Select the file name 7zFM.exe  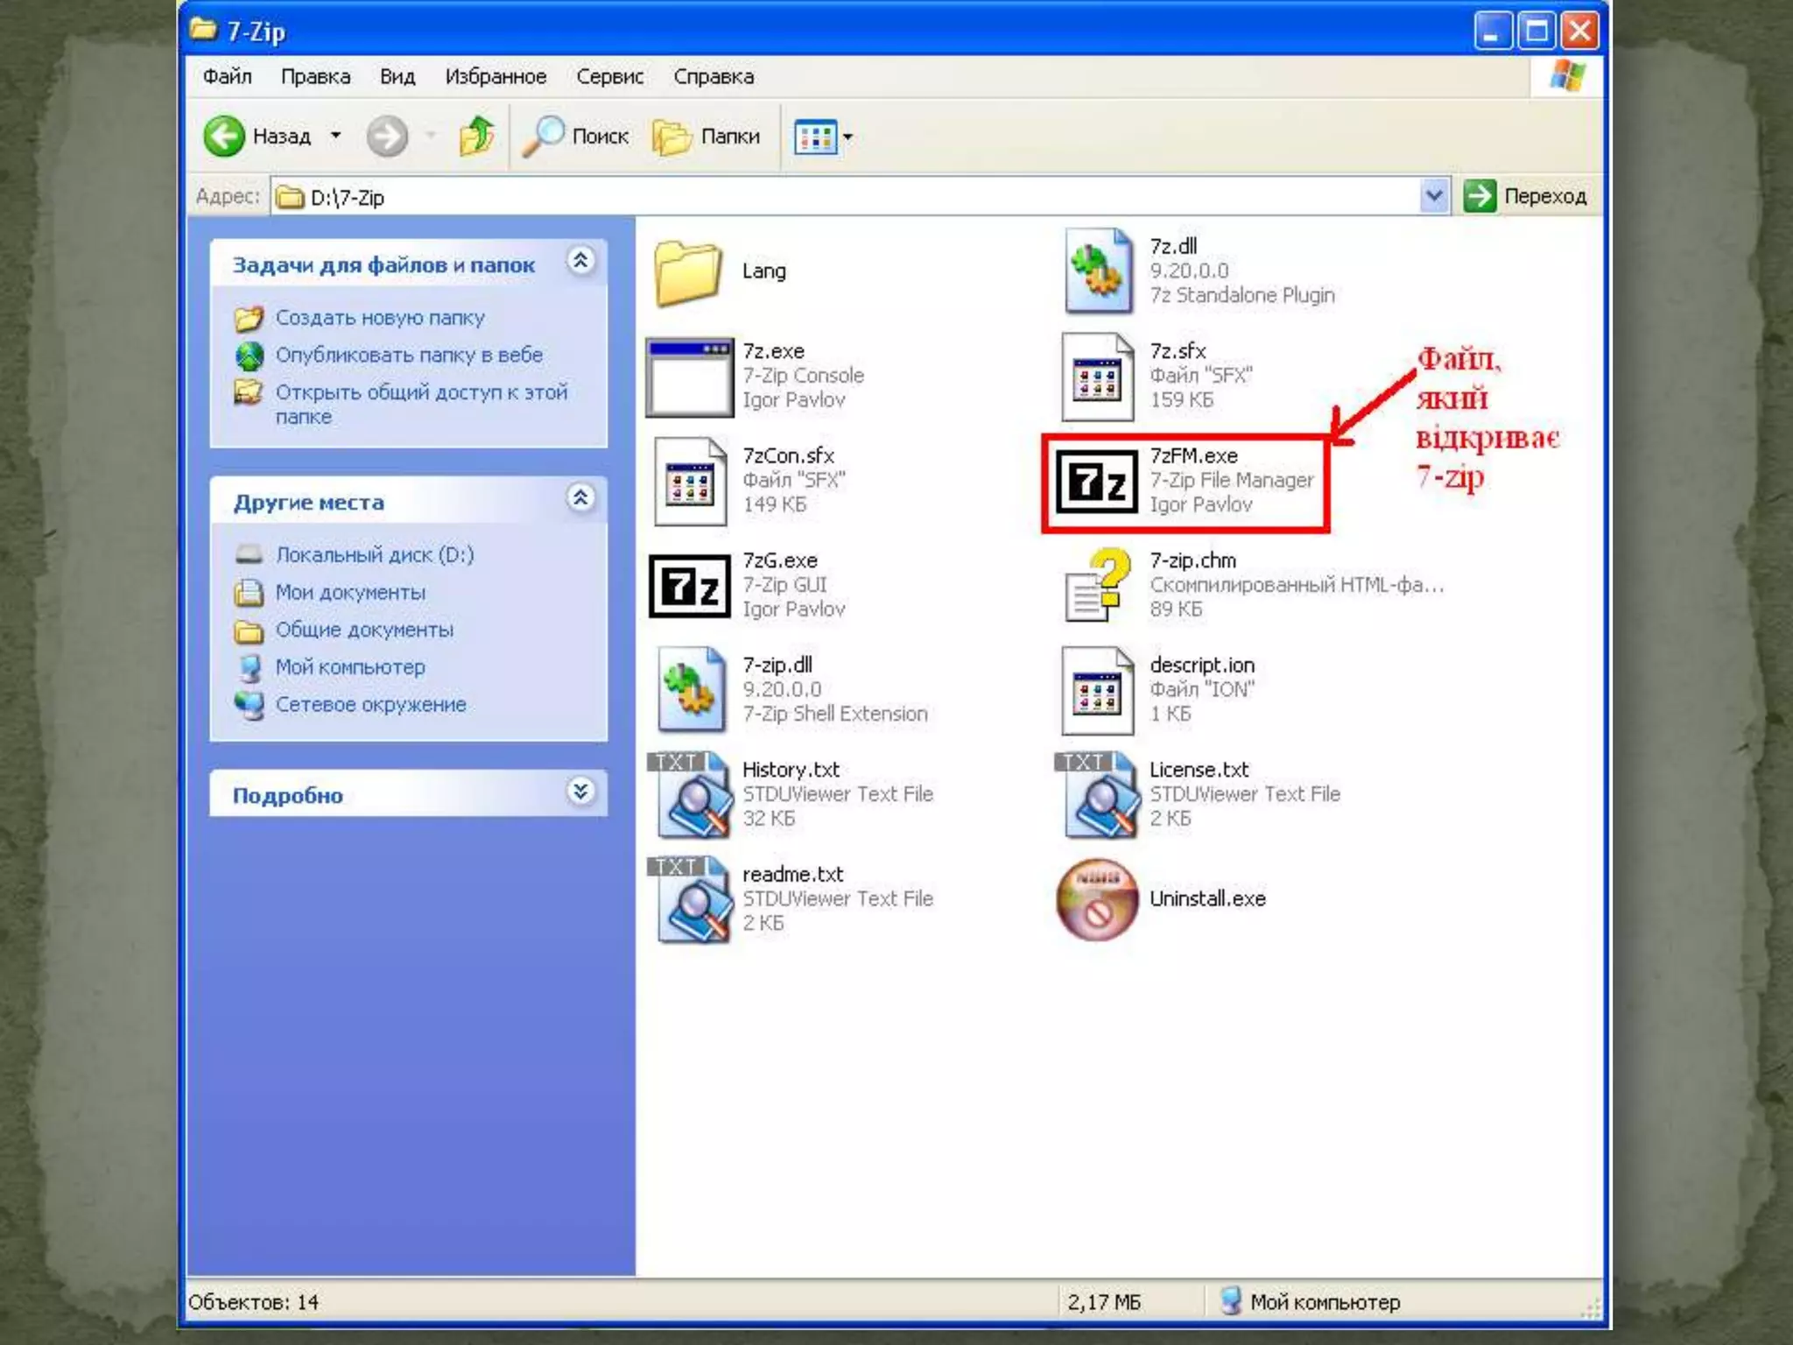pos(1193,456)
